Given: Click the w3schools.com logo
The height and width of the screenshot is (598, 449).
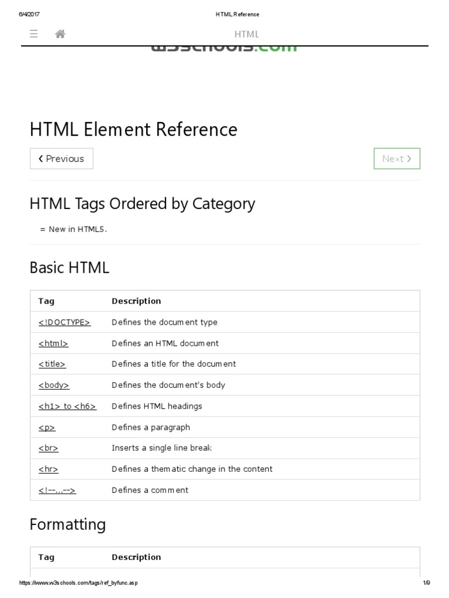Looking at the screenshot, I should tap(224, 48).
